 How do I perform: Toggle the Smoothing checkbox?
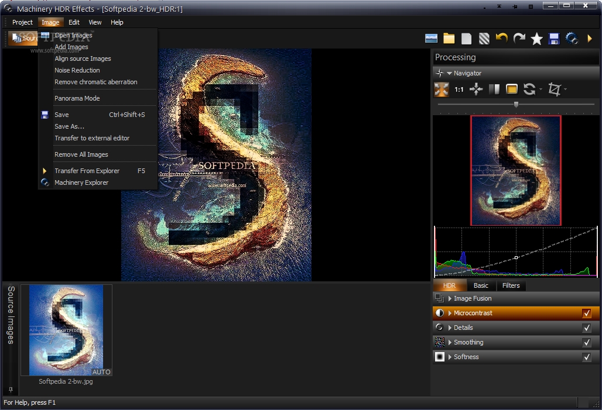point(587,342)
